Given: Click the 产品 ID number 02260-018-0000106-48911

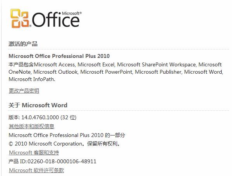Looking at the screenshot, I should point(62,161).
